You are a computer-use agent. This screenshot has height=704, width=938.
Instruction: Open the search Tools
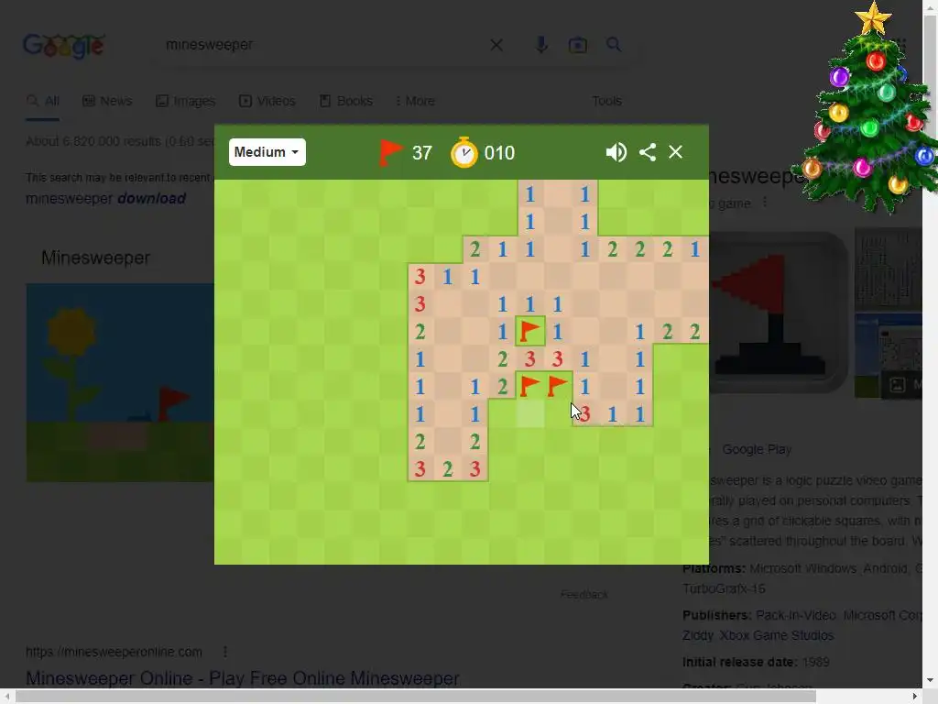click(x=607, y=101)
